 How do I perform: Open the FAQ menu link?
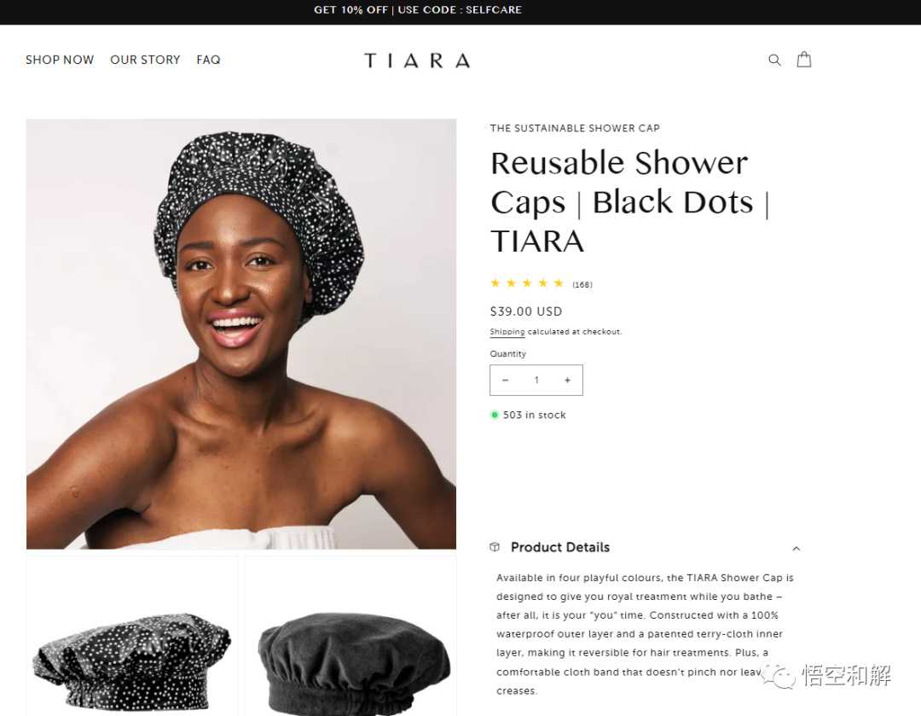[209, 60]
